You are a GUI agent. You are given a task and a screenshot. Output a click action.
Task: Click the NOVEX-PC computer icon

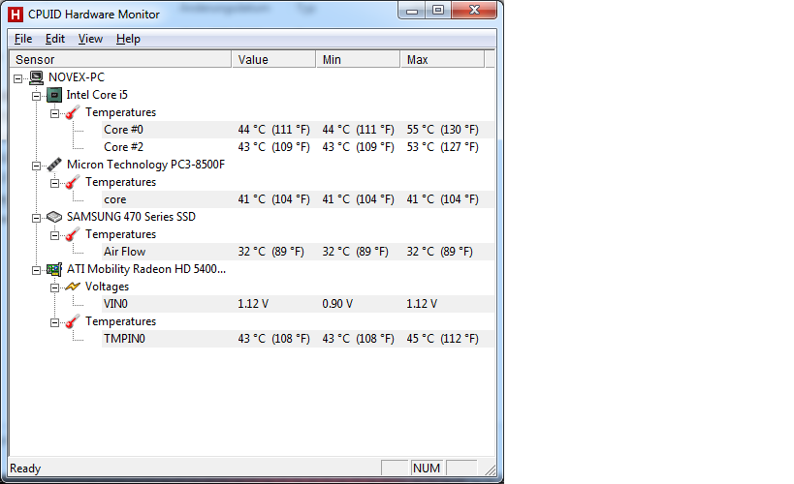(x=36, y=77)
